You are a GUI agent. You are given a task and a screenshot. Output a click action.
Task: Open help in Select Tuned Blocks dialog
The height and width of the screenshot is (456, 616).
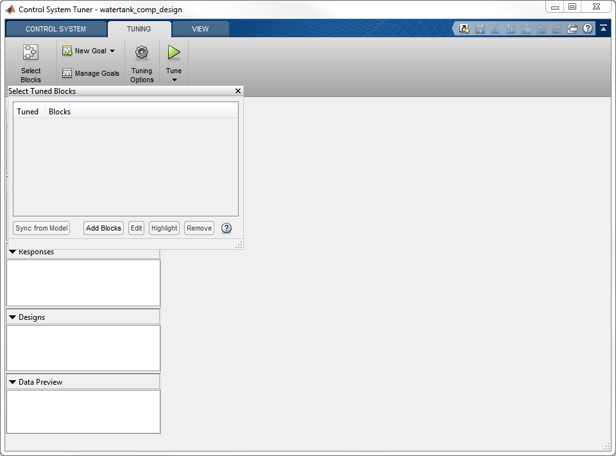(x=227, y=228)
